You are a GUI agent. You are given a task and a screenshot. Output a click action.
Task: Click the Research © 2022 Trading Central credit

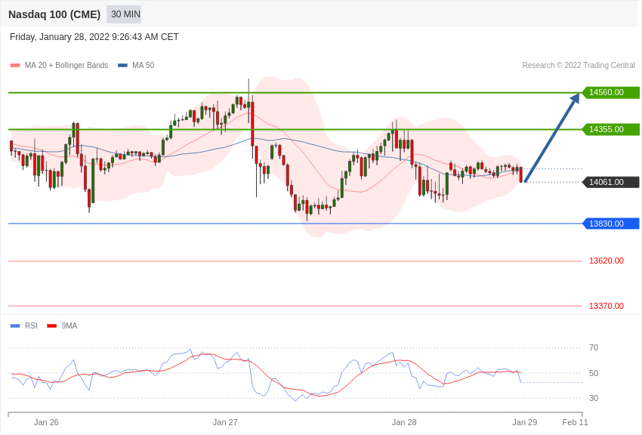pos(579,66)
